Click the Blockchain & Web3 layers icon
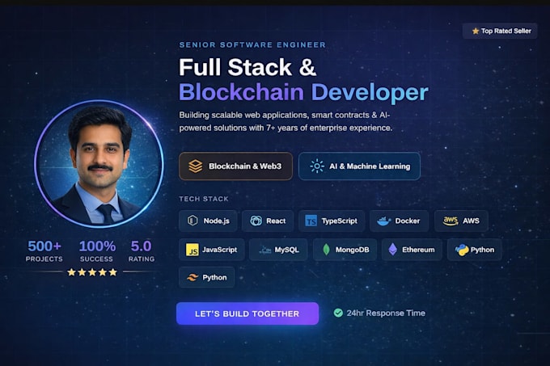This screenshot has height=366, width=550. click(x=196, y=166)
